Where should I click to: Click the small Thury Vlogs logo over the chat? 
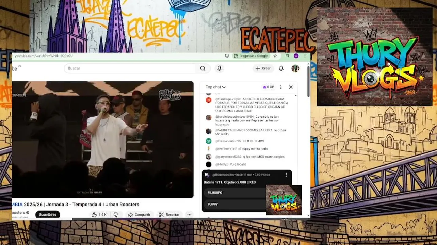coord(284,200)
